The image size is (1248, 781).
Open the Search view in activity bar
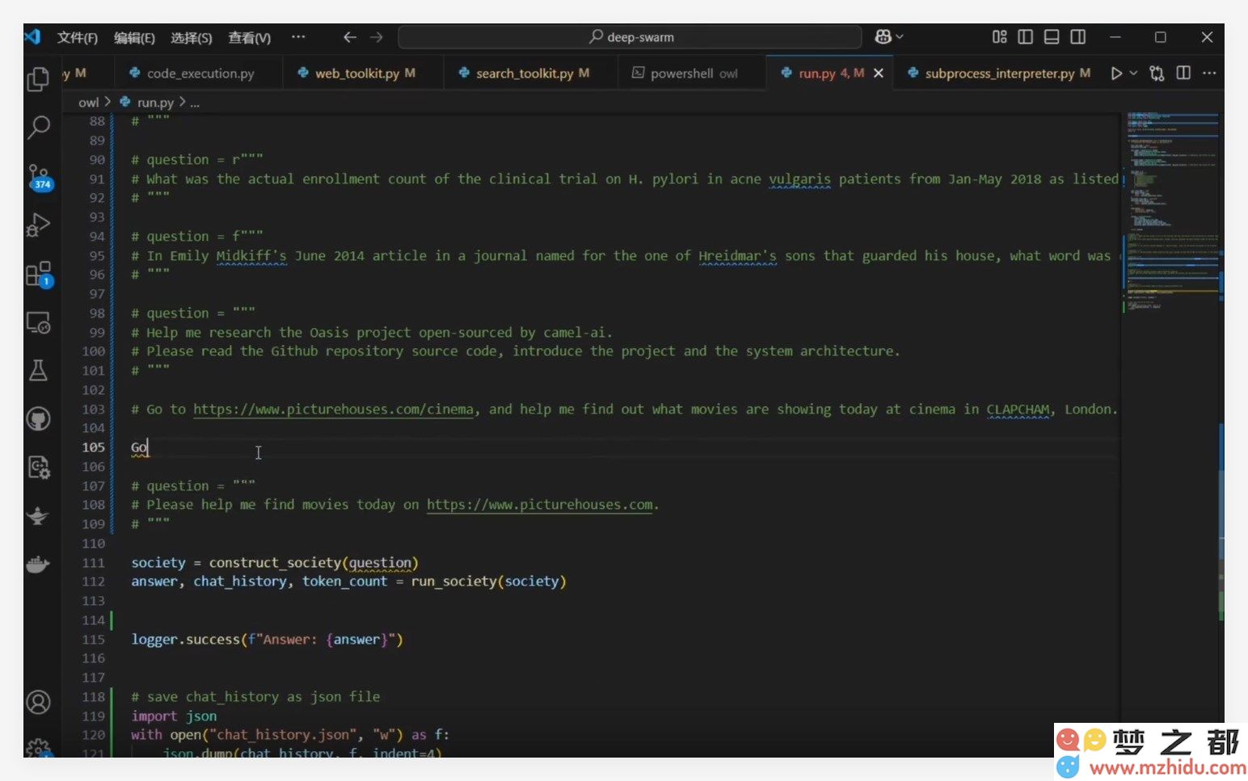pyautogui.click(x=38, y=127)
